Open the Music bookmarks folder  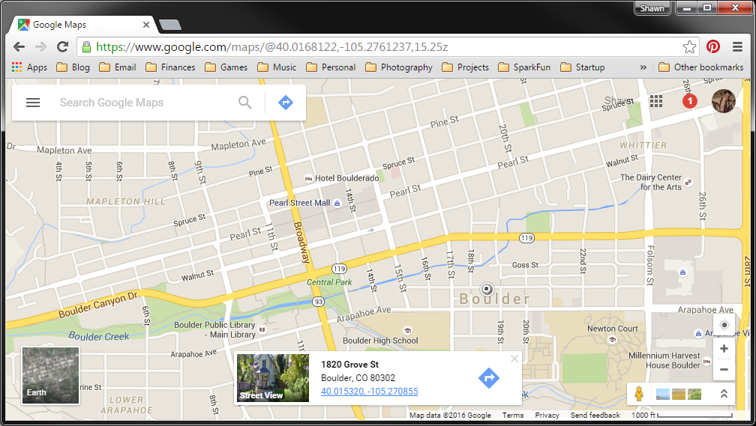tap(277, 67)
